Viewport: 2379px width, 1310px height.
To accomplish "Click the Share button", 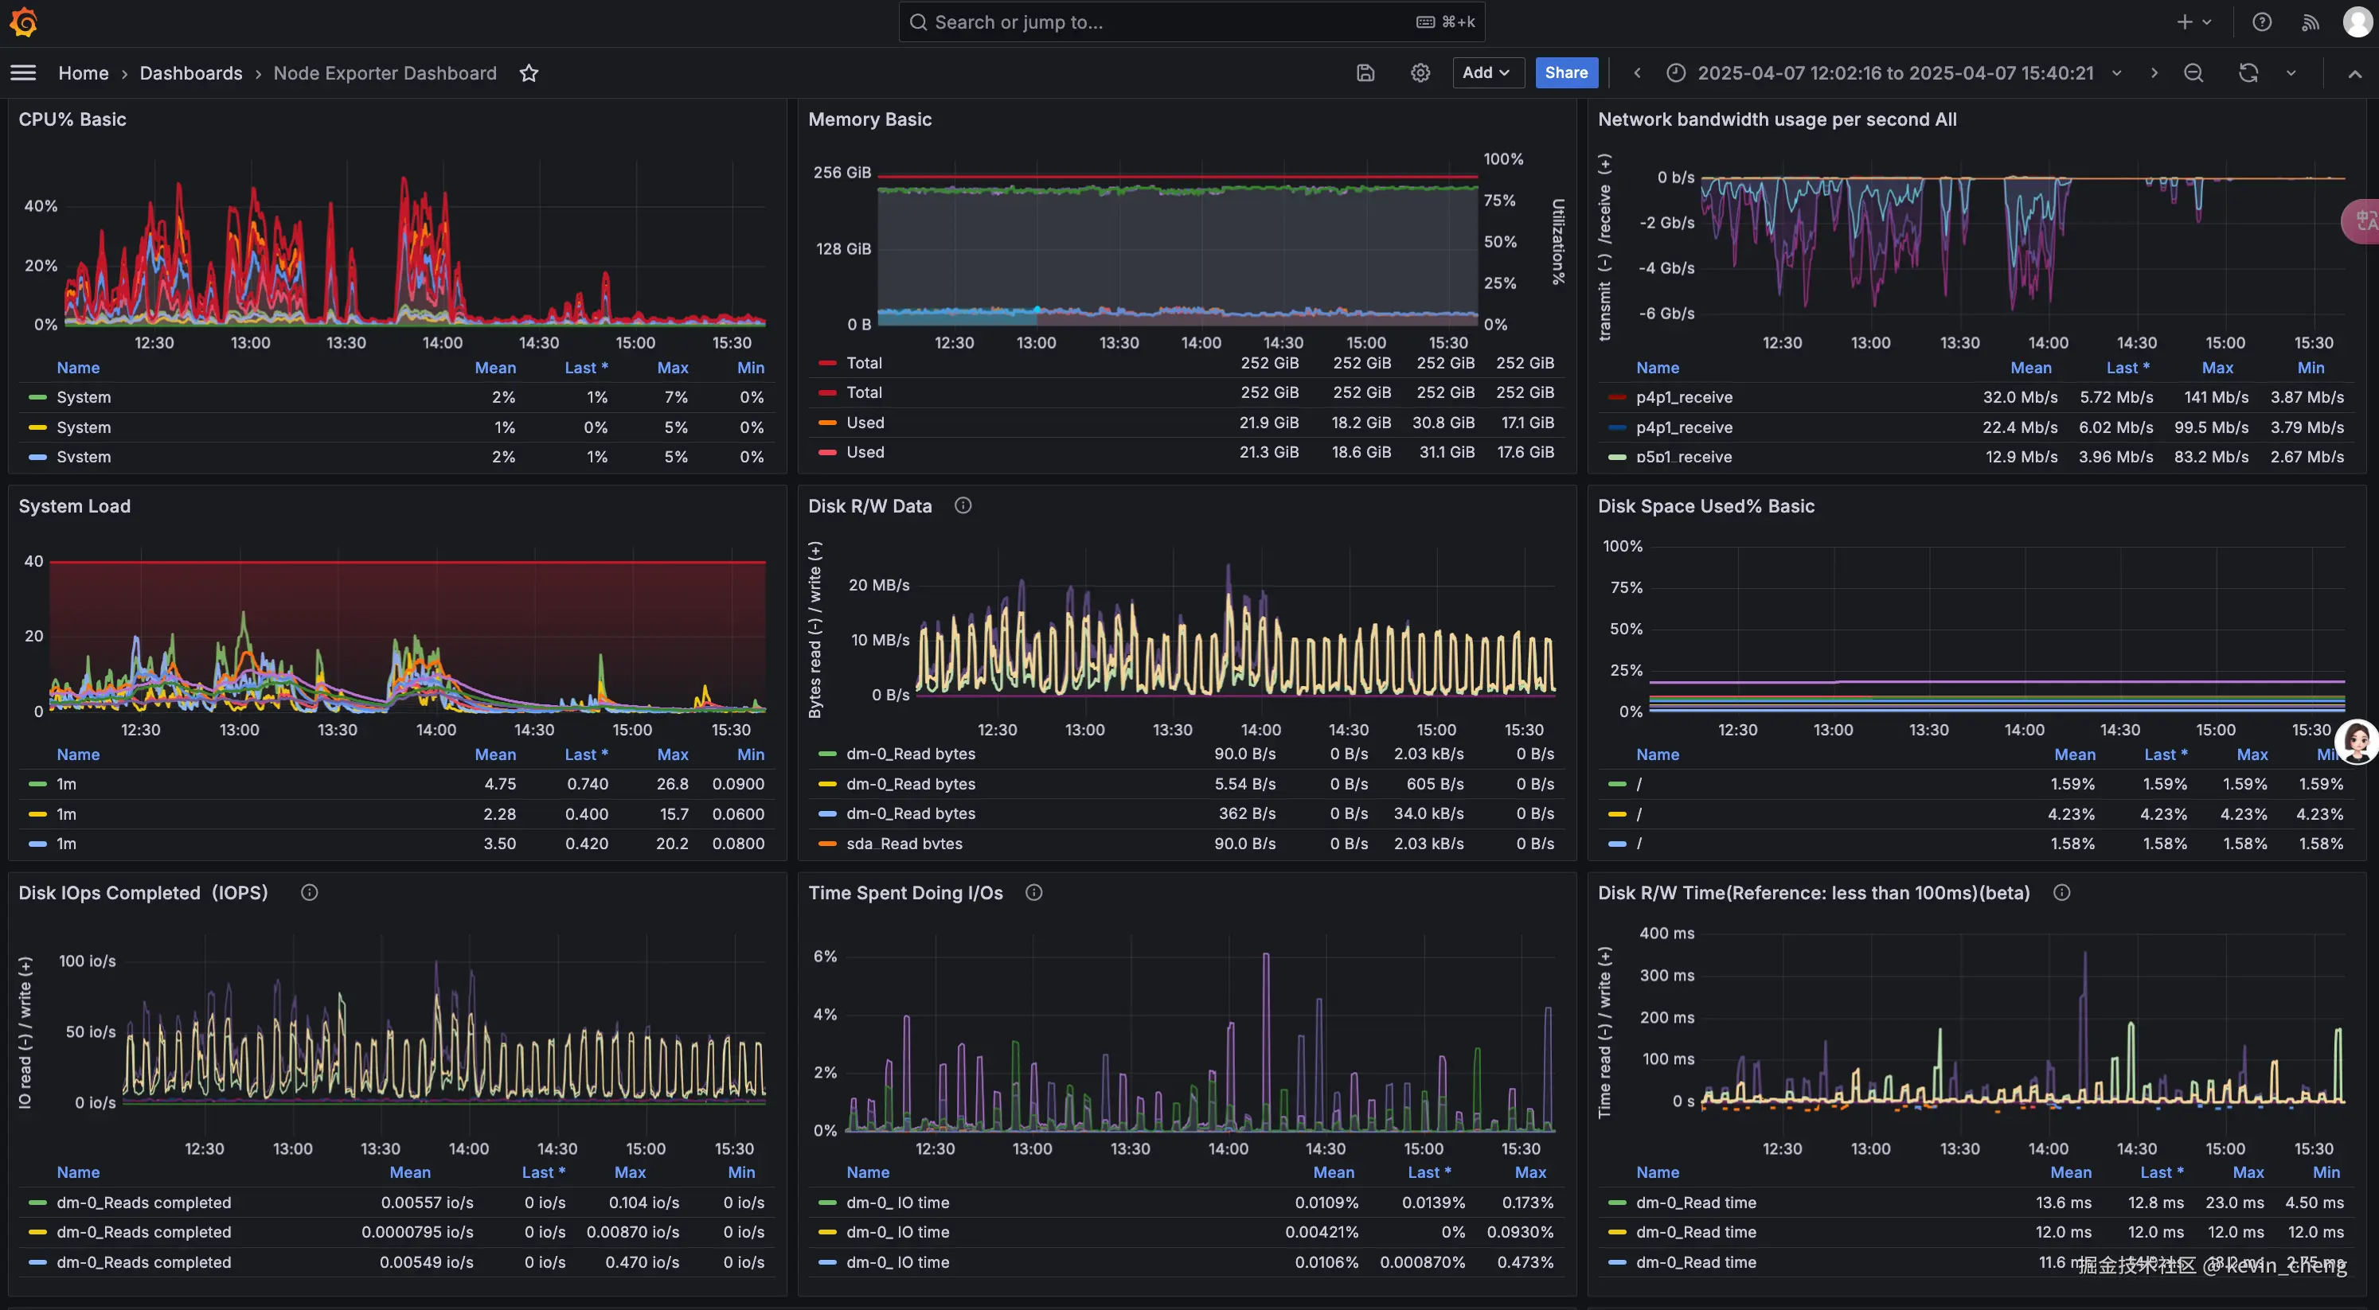I will click(1565, 73).
